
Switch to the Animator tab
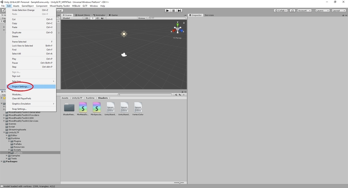tap(99, 15)
